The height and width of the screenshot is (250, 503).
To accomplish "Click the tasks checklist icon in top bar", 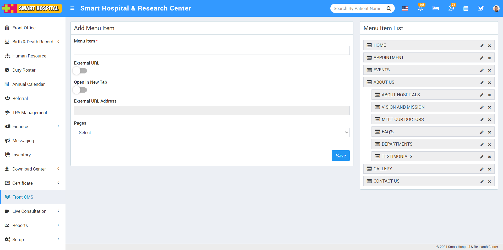I will coord(480,8).
